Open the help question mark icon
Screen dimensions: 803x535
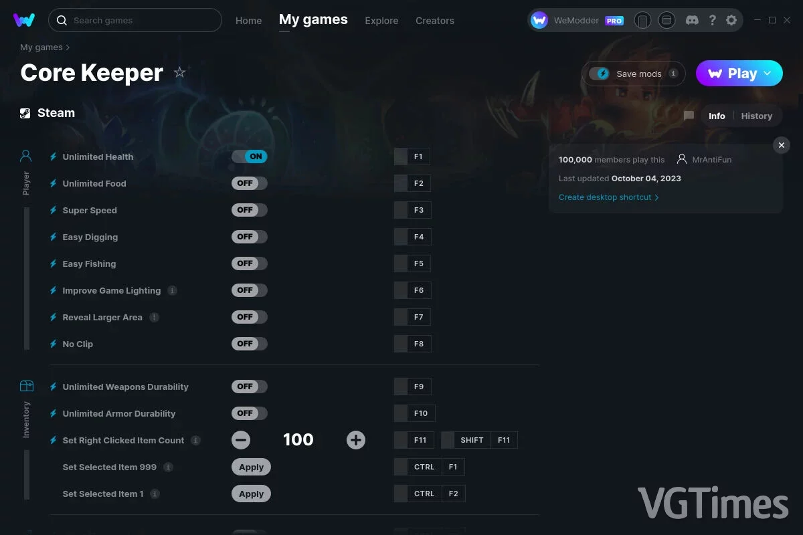pos(712,20)
